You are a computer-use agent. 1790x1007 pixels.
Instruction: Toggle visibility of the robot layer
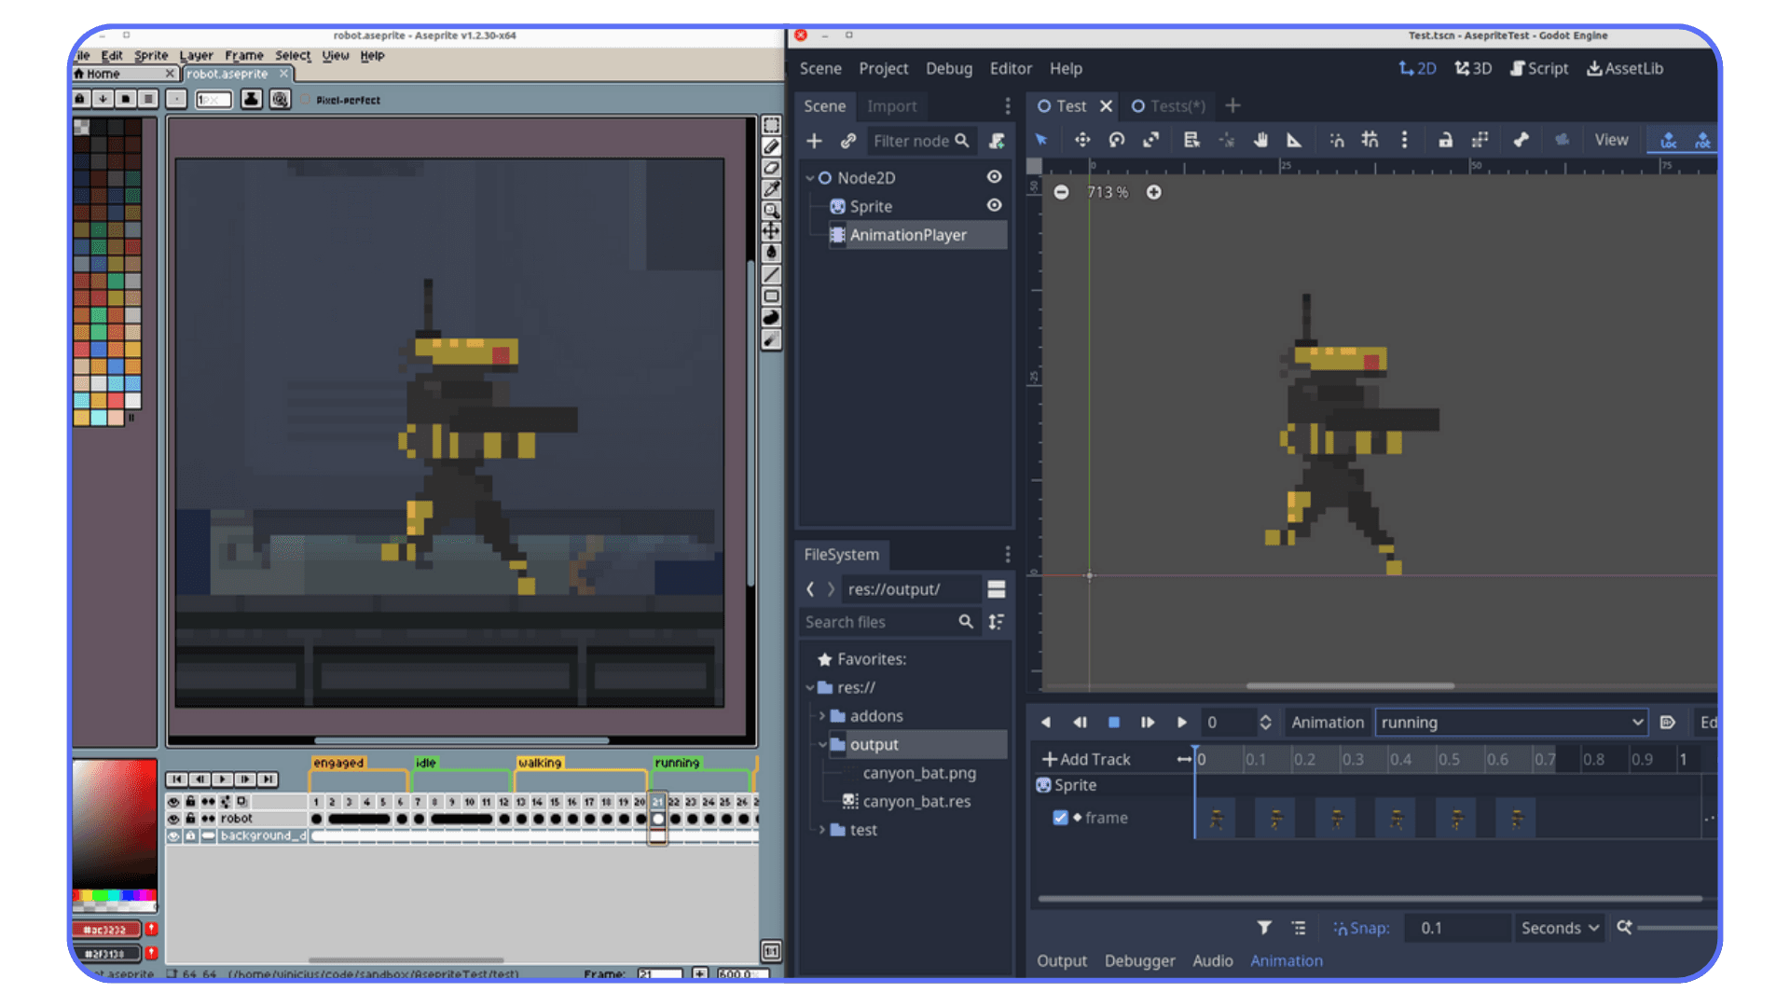point(174,818)
